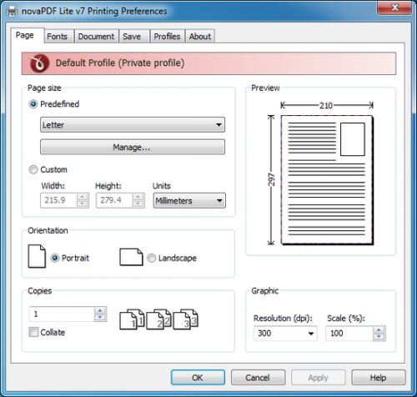
Task: Click the Cancel button
Action: coord(258,378)
